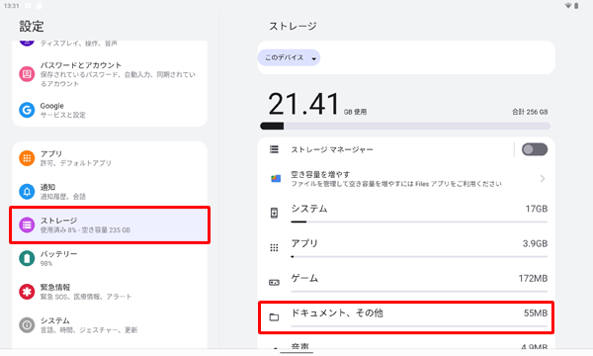Image resolution: width=593 pixels, height=356 pixels.
Task: Open システム 17GB storage row
Action: coord(406,213)
